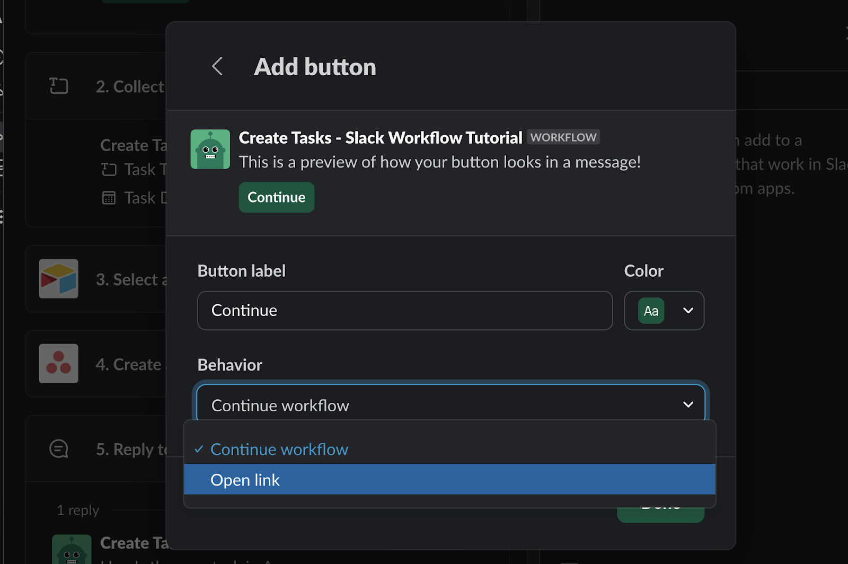Image resolution: width=848 pixels, height=564 pixels.
Task: Click the text field icon beside Task T
Action: click(109, 170)
